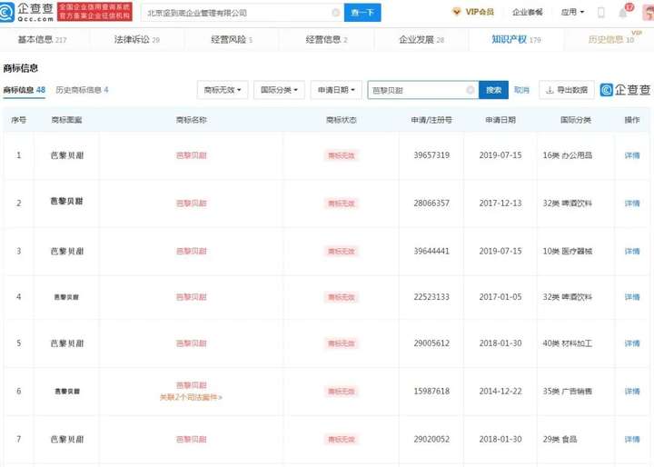Click 申请日期 column header
The width and height of the screenshot is (654, 467).
click(x=500, y=120)
